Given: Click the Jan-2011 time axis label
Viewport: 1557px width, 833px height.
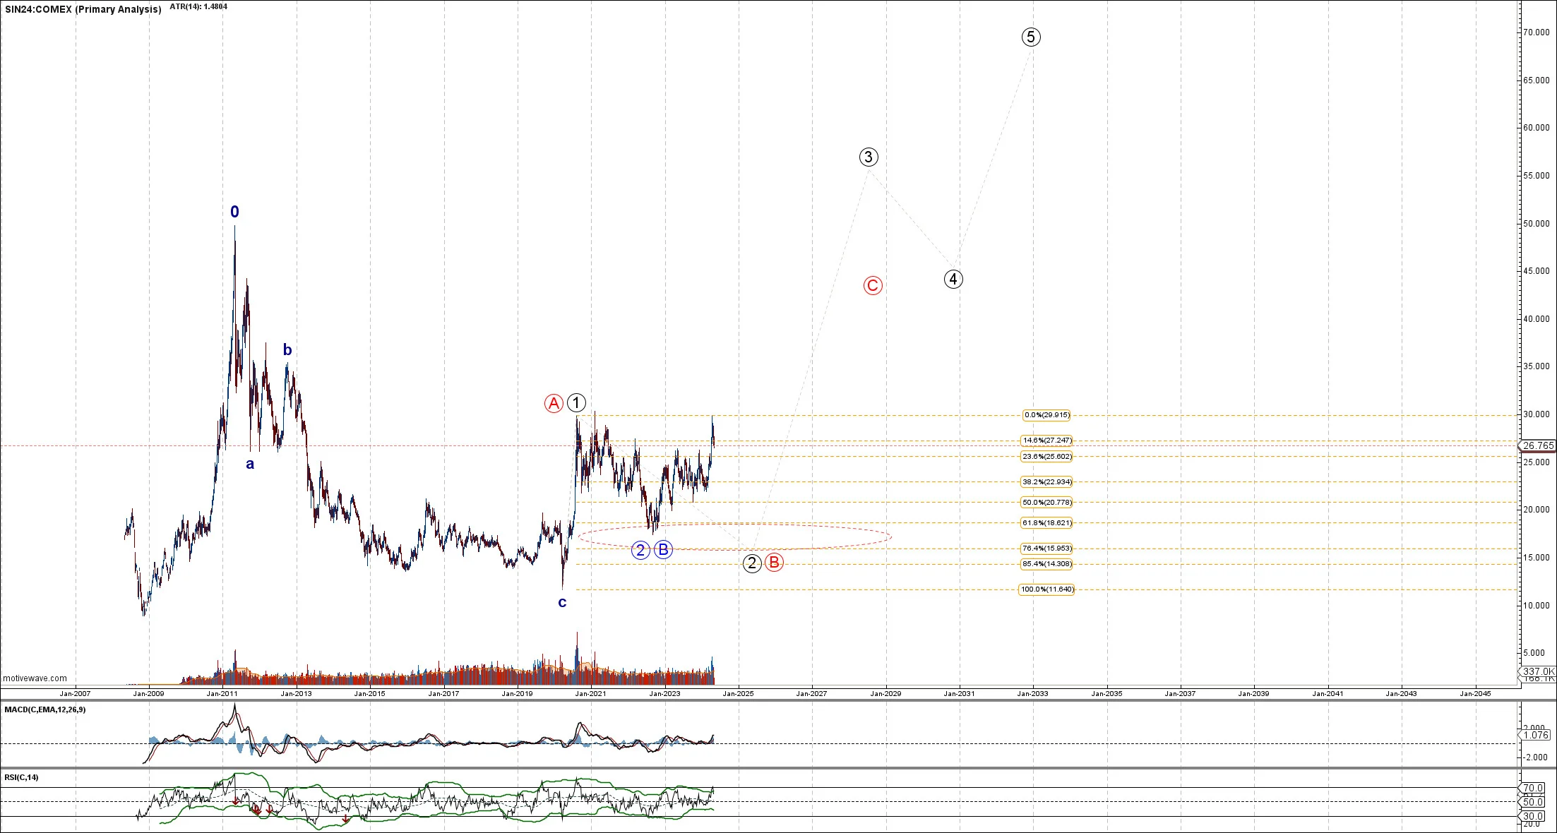Looking at the screenshot, I should (222, 693).
